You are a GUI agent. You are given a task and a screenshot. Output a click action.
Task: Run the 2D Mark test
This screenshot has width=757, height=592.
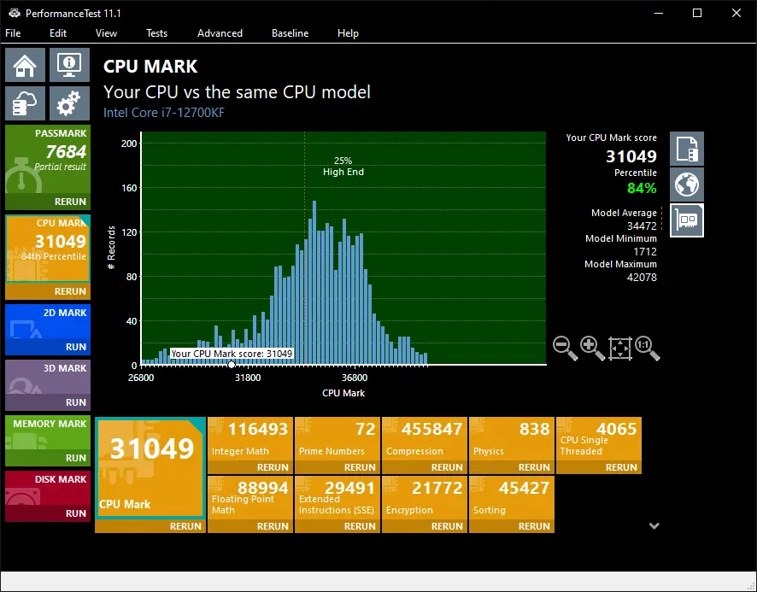(76, 347)
